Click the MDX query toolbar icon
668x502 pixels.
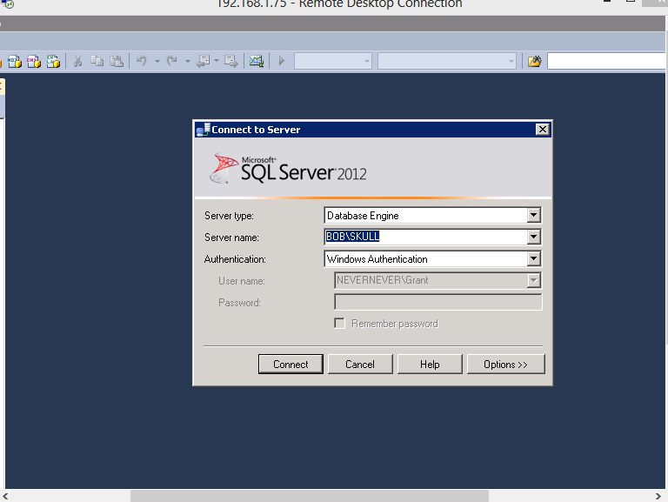[15, 62]
